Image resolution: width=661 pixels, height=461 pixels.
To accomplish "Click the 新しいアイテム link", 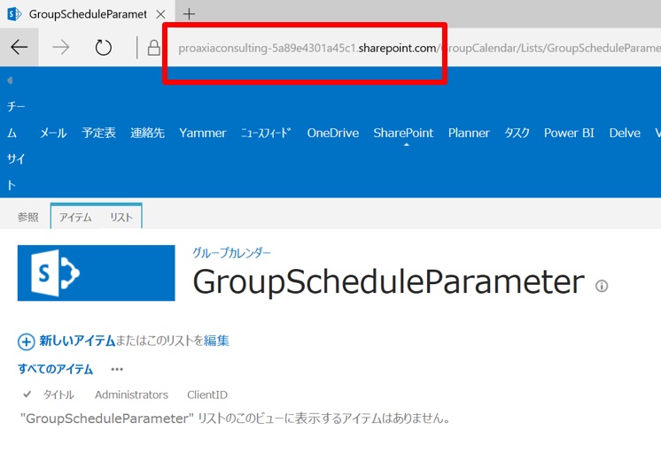I will point(77,341).
